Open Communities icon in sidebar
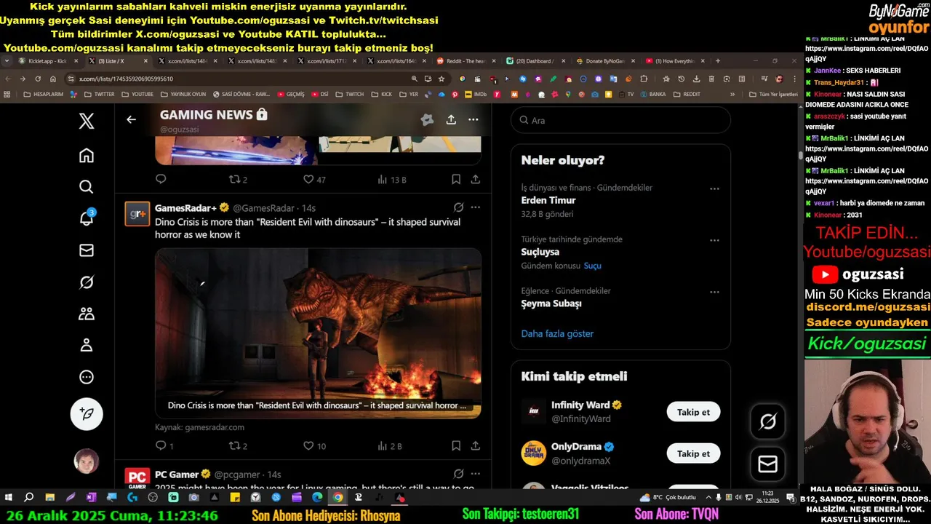This screenshot has width=931, height=524. [87, 314]
